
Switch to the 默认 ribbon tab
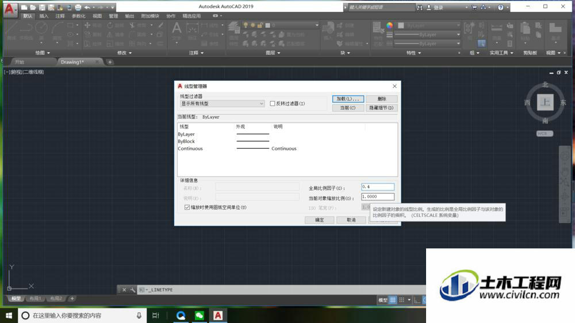click(x=28, y=16)
